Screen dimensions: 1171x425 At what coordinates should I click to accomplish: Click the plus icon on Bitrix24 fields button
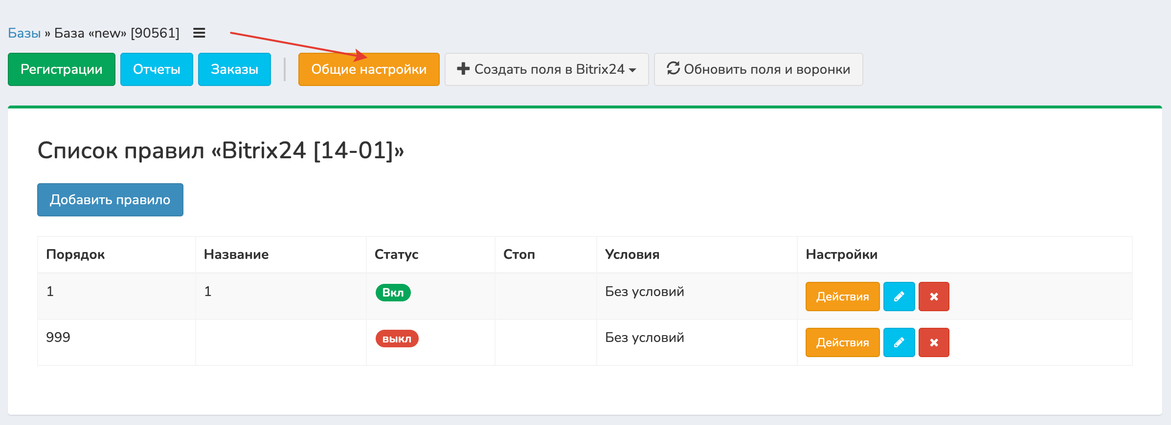[463, 69]
